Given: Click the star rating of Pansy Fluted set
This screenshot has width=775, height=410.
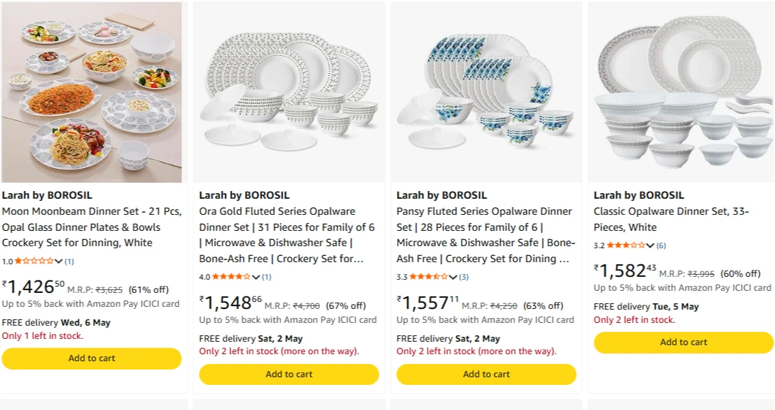Looking at the screenshot, I should (428, 277).
